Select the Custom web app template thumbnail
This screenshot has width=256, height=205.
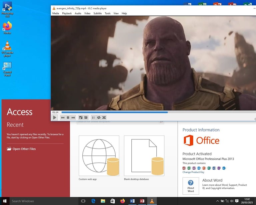[99, 156]
